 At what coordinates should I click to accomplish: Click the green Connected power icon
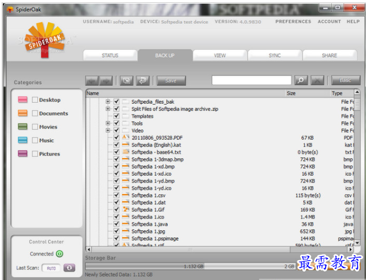point(60,254)
